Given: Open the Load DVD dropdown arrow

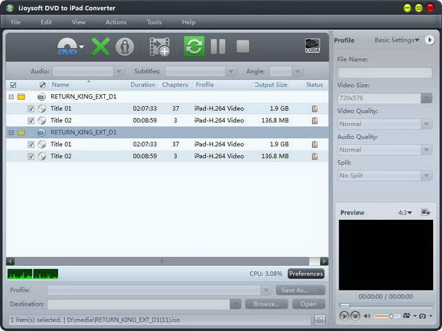Looking at the screenshot, I should pyautogui.click(x=81, y=47).
